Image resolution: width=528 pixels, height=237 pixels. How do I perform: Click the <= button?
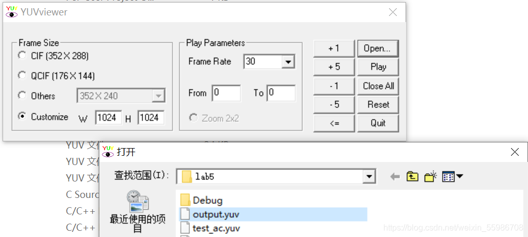click(333, 123)
